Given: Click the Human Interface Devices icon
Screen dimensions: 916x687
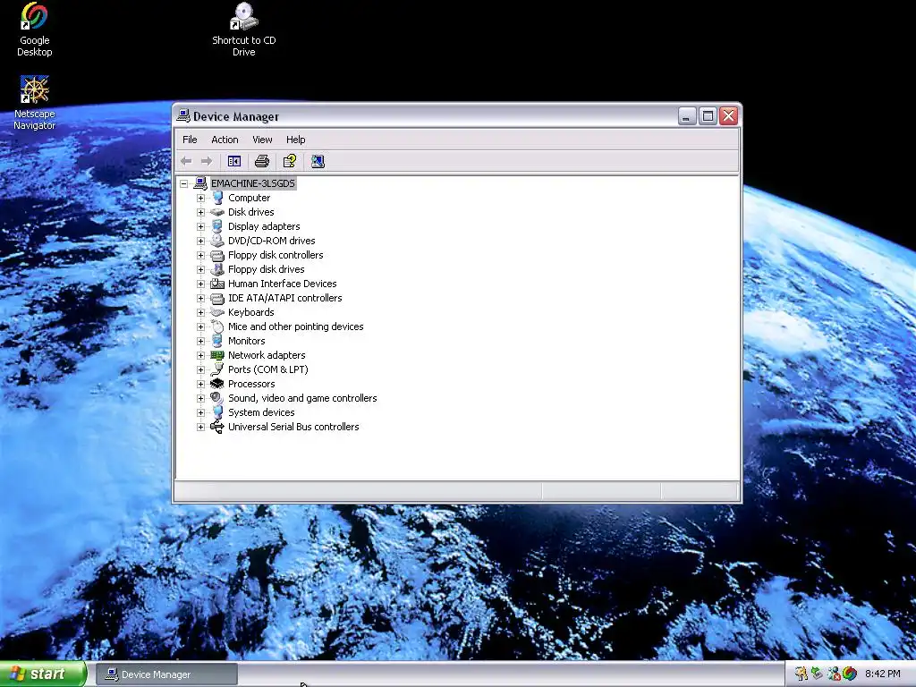Looking at the screenshot, I should tap(217, 284).
